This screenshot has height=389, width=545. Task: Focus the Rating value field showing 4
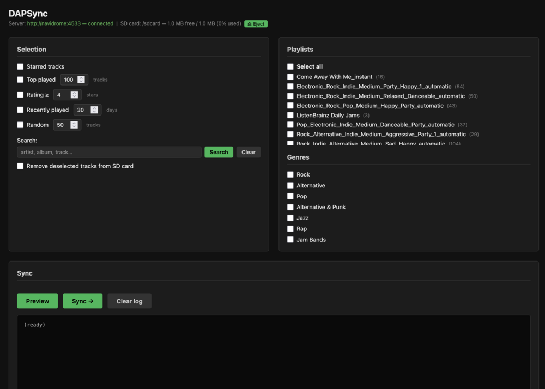point(67,94)
